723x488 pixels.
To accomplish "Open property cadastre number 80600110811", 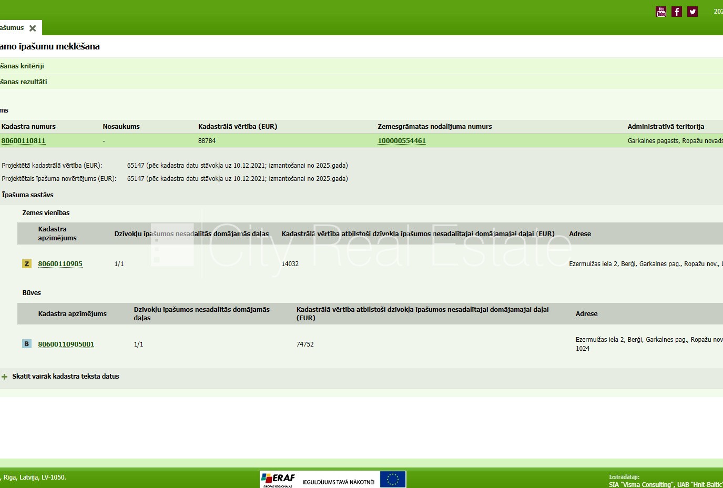I will click(x=23, y=141).
